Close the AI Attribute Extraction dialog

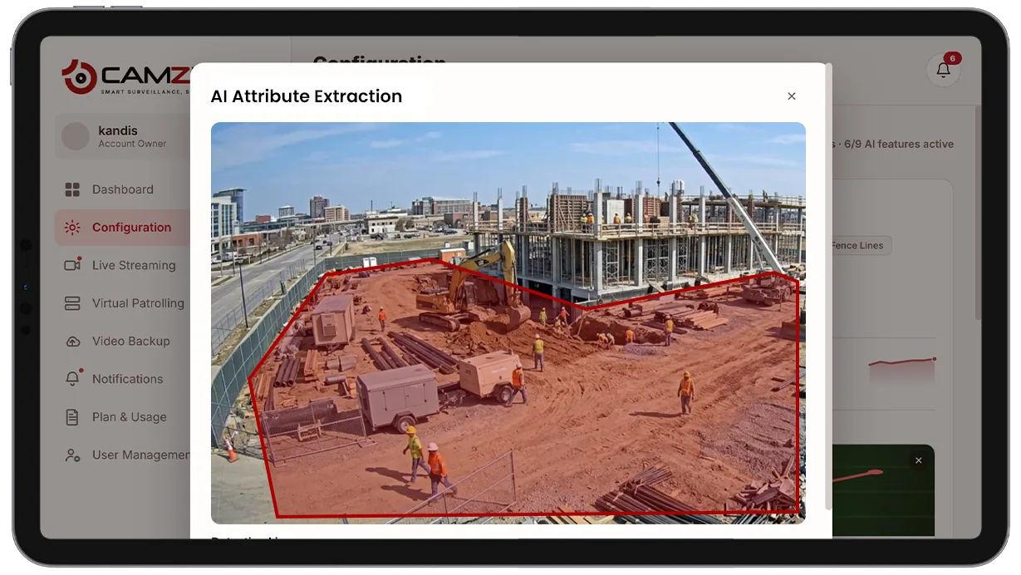tap(792, 96)
